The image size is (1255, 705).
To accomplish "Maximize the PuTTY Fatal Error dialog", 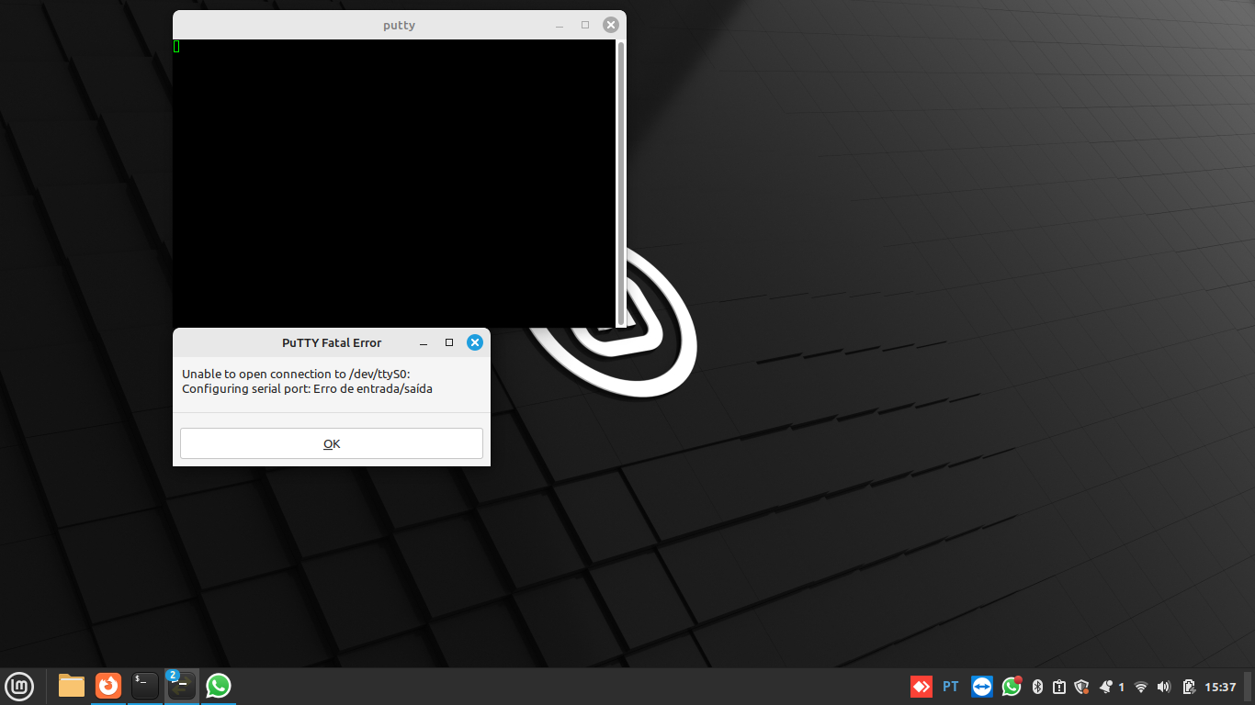I will point(449,342).
